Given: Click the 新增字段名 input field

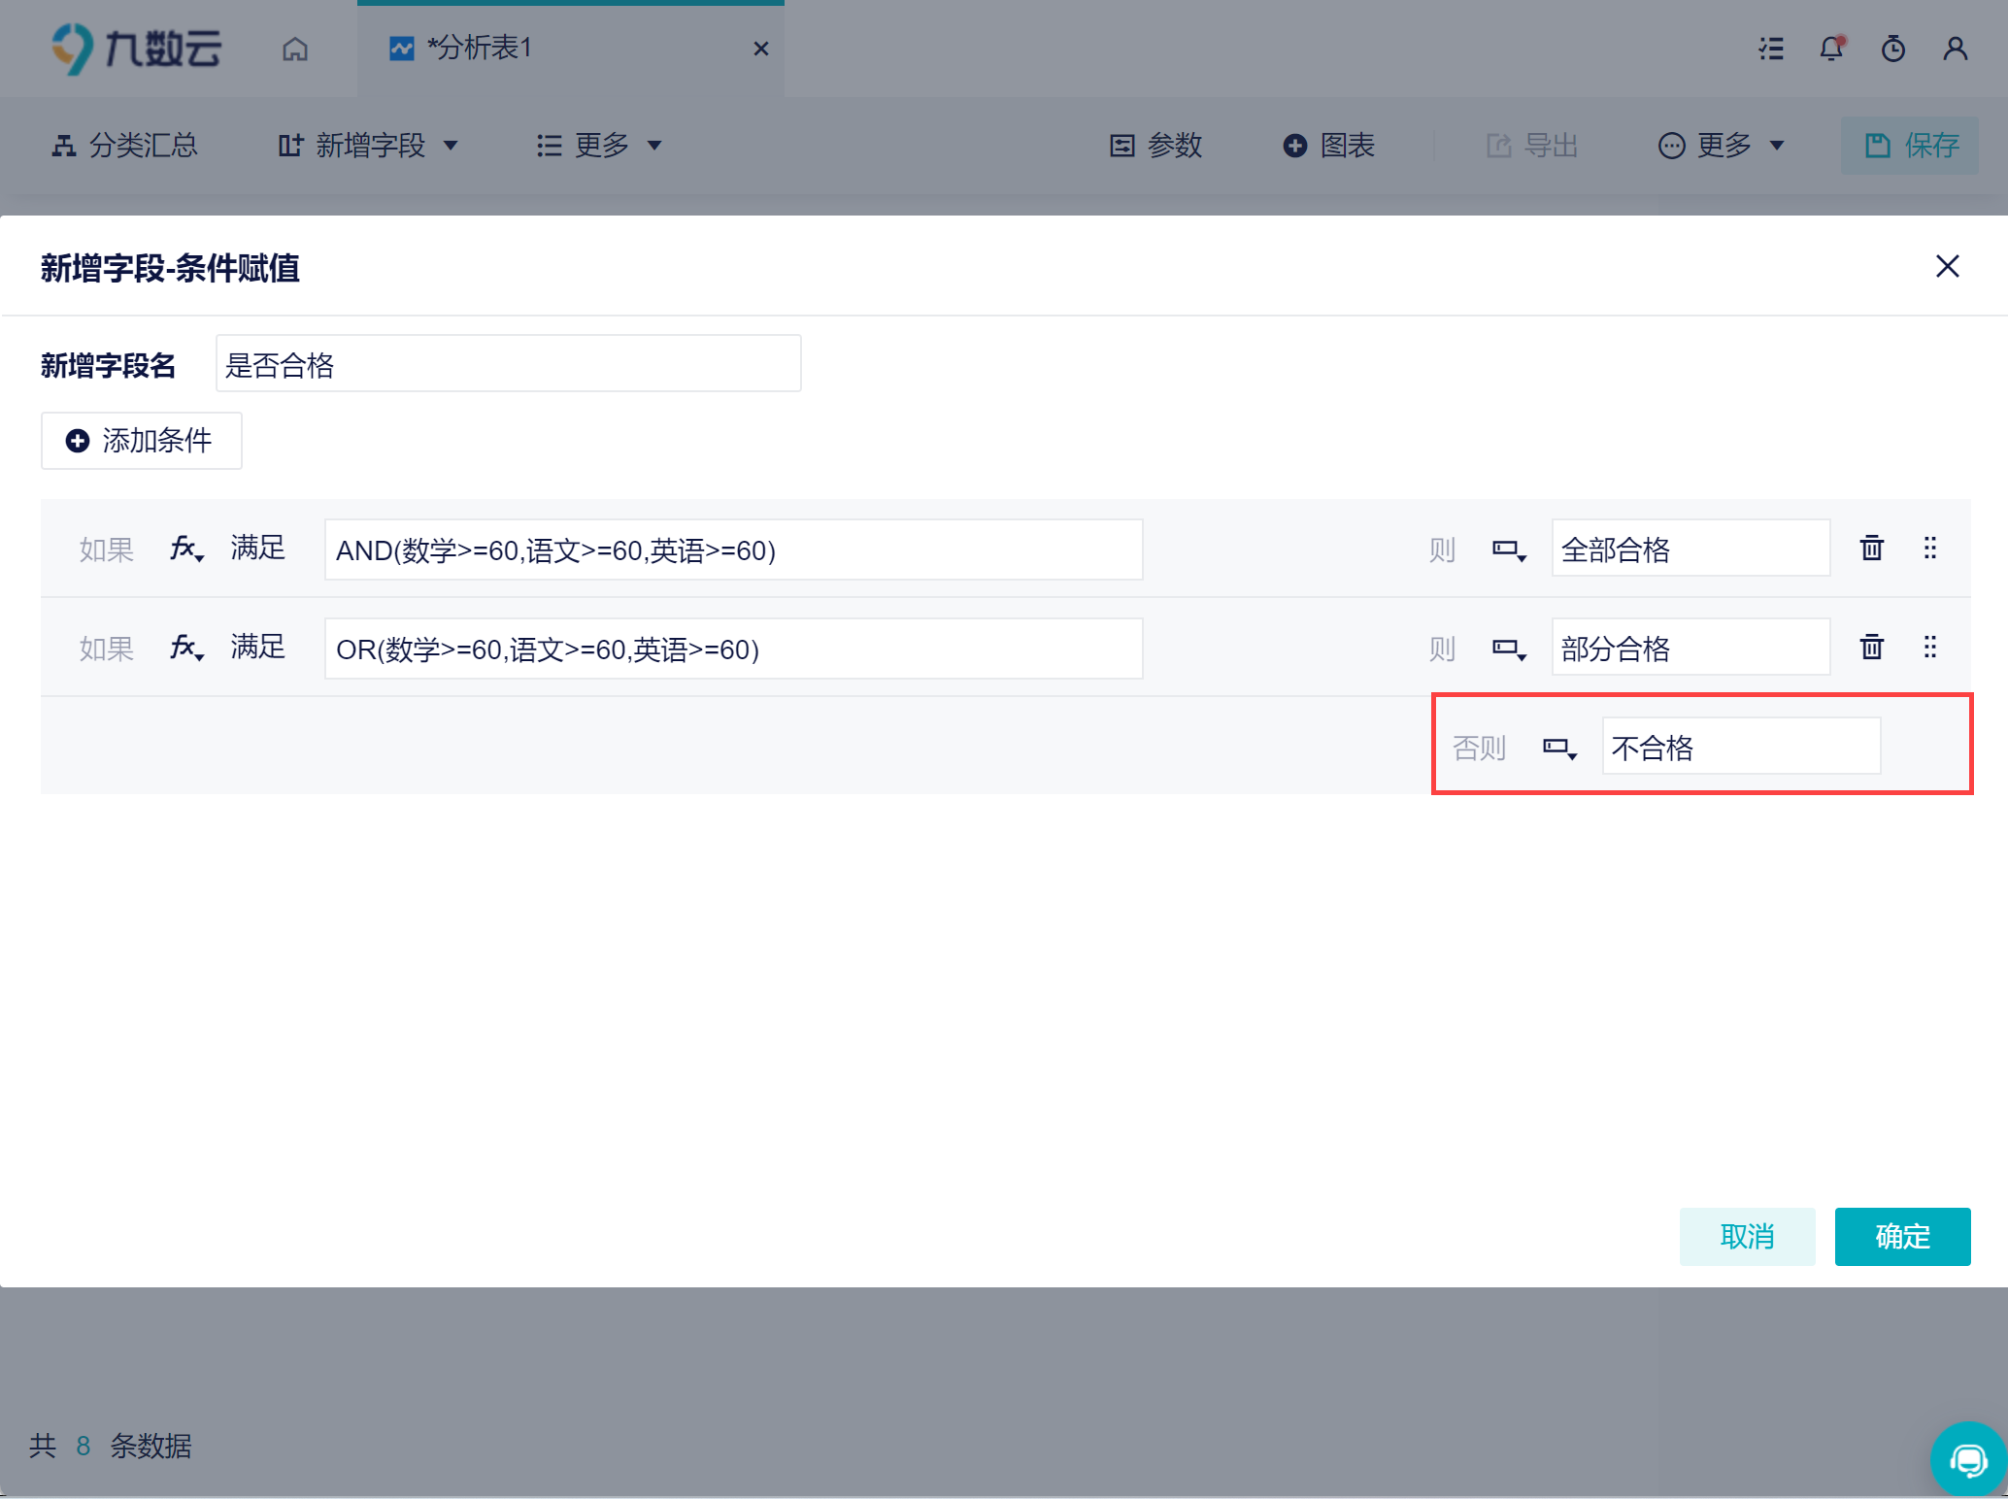Looking at the screenshot, I should (x=508, y=364).
